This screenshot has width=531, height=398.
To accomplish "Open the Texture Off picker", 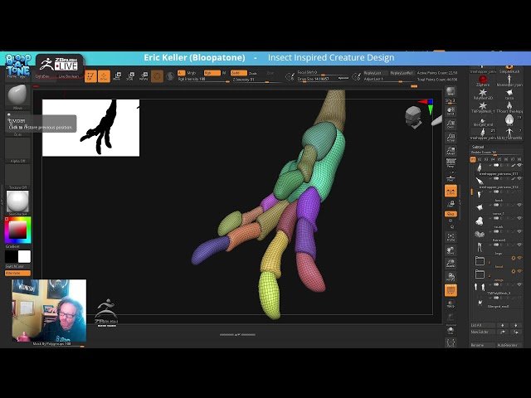I will (x=17, y=175).
